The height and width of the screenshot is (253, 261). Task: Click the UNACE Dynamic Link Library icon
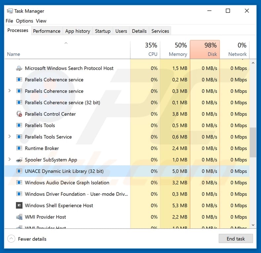tap(19, 171)
